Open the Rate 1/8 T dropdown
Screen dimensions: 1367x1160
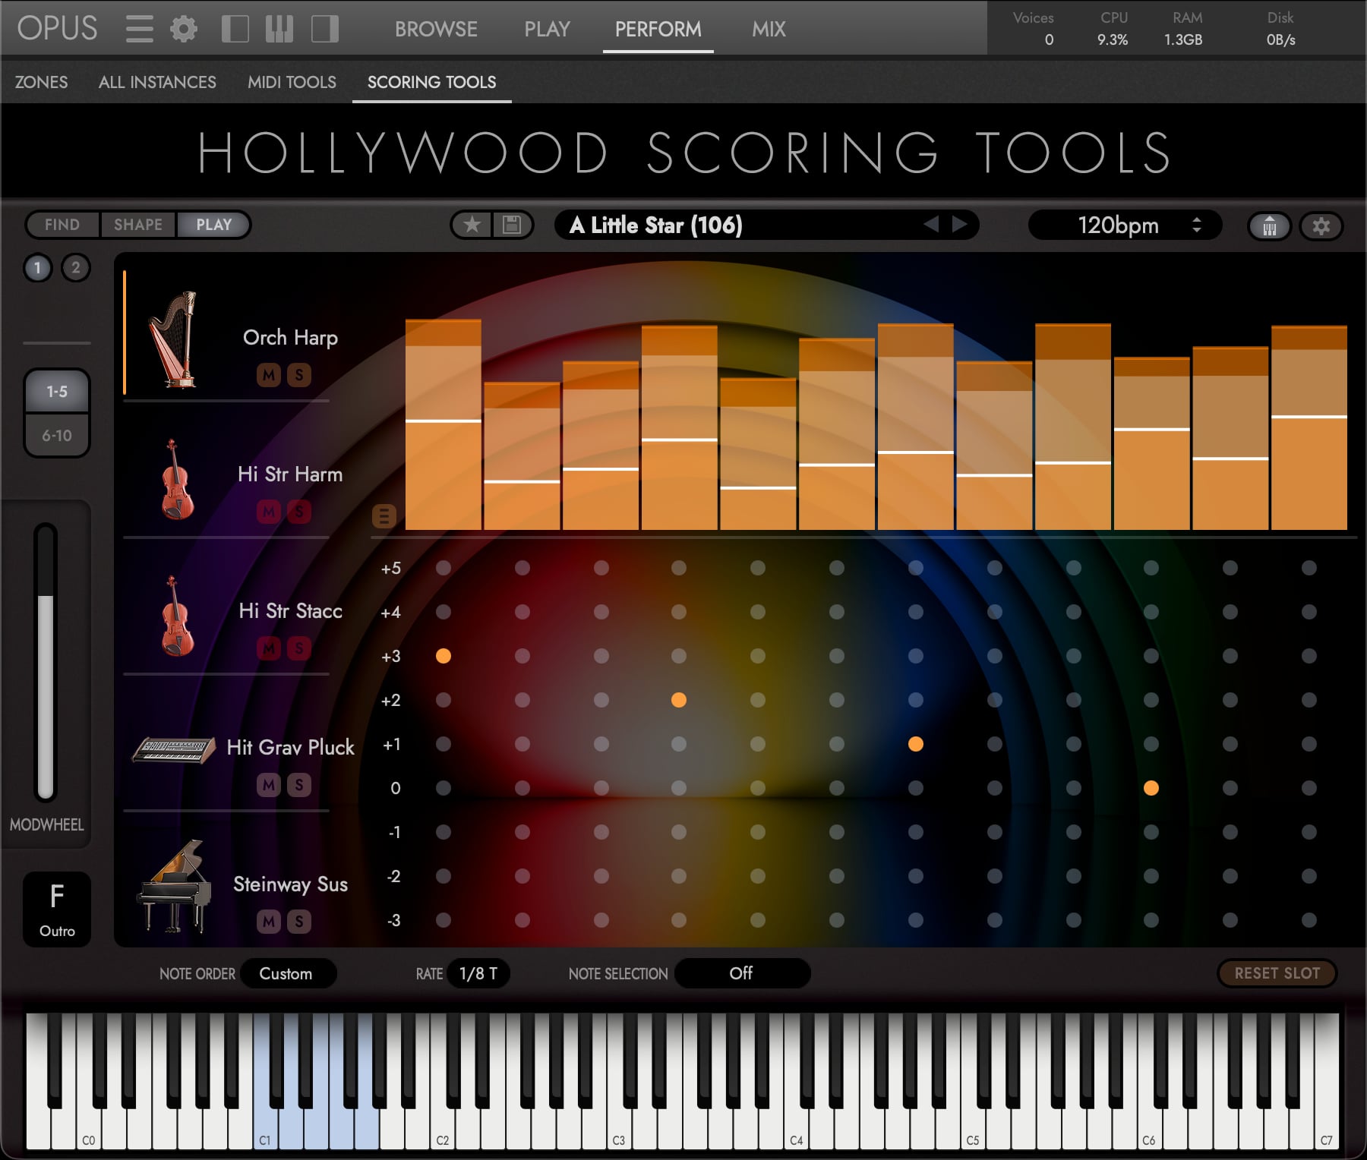tap(478, 973)
